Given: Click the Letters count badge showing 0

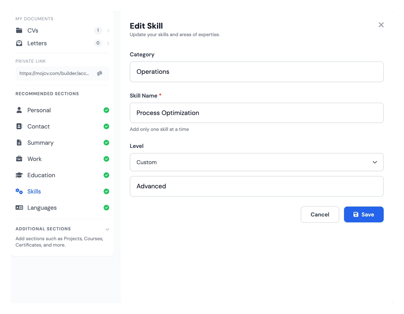Looking at the screenshot, I should (98, 43).
